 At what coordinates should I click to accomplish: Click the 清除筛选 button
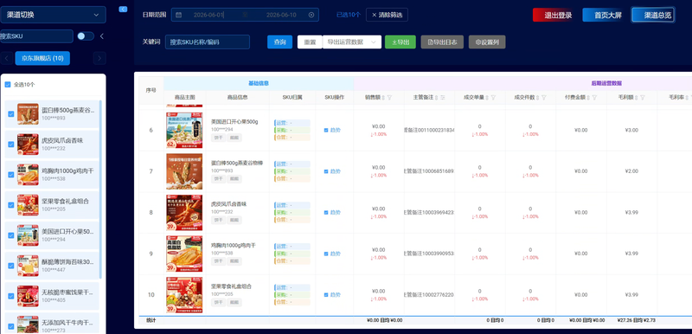tap(387, 15)
